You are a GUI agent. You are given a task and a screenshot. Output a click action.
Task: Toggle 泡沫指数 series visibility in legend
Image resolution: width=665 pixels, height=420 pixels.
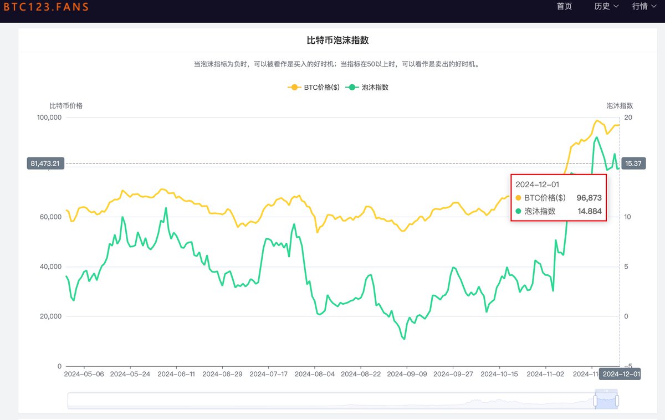pyautogui.click(x=375, y=88)
